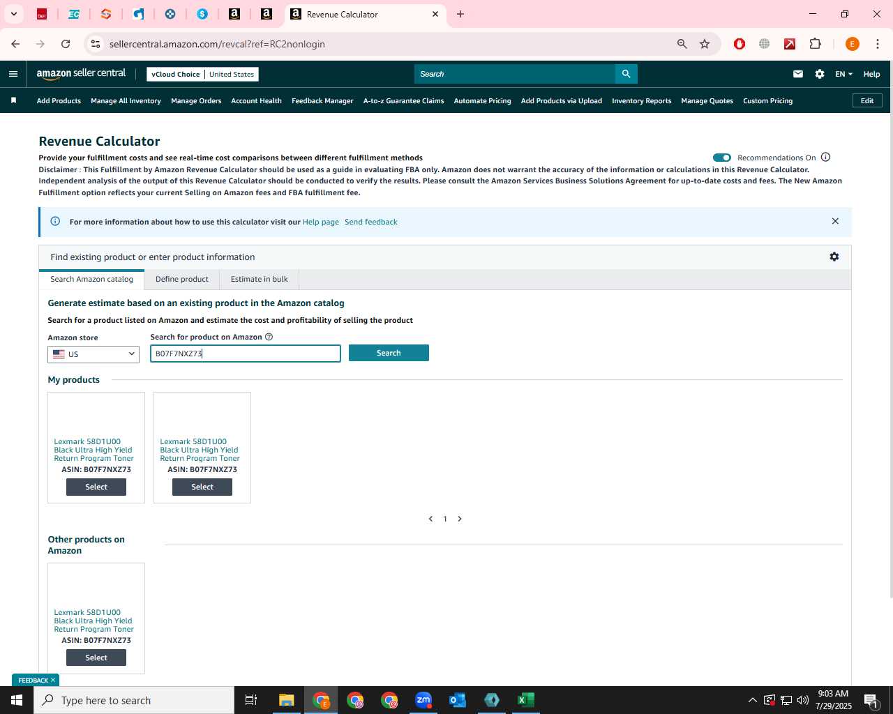893x714 pixels.
Task: Switch to the Define product tab
Action: click(x=182, y=279)
